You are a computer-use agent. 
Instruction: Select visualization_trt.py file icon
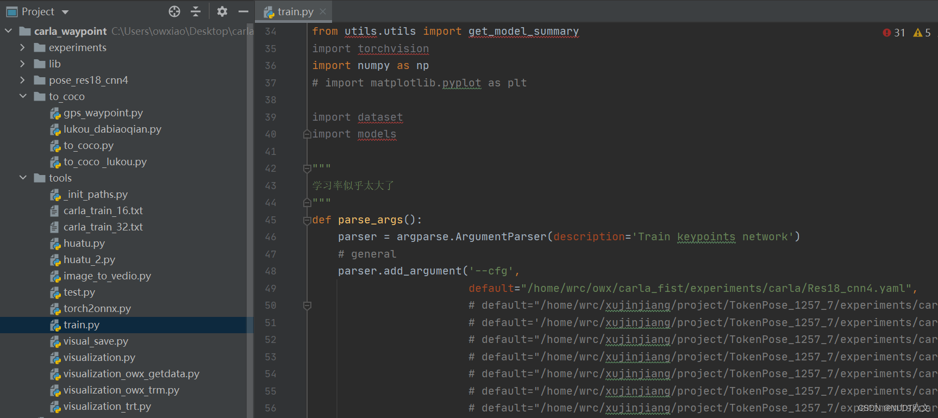[55, 407]
